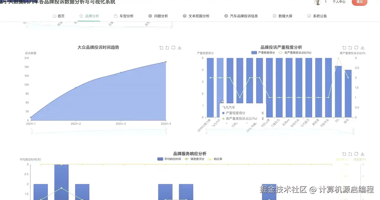Viewport: 380px width, 200px height.
Task: Click the 2024-1 axis label
Action: 31,124
